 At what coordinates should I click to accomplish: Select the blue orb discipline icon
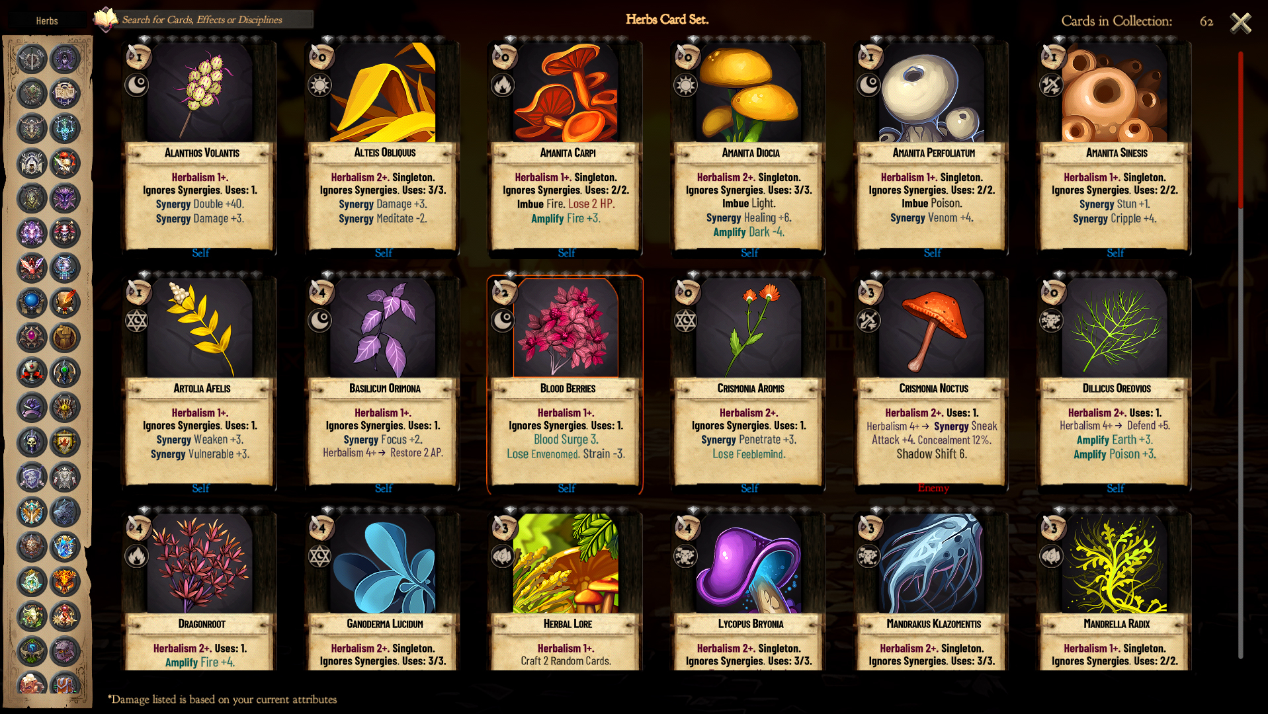click(31, 302)
